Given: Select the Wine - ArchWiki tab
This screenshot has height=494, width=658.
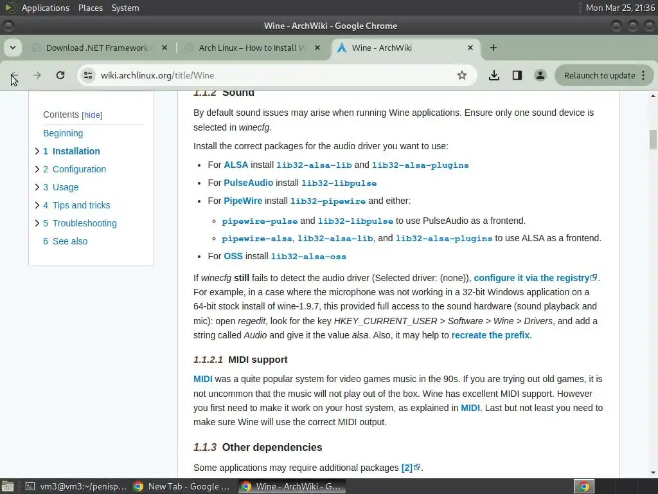Looking at the screenshot, I should click(405, 48).
